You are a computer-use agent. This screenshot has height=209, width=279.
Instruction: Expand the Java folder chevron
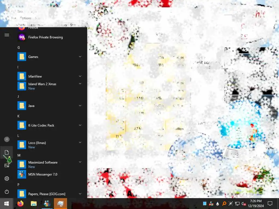click(80, 106)
